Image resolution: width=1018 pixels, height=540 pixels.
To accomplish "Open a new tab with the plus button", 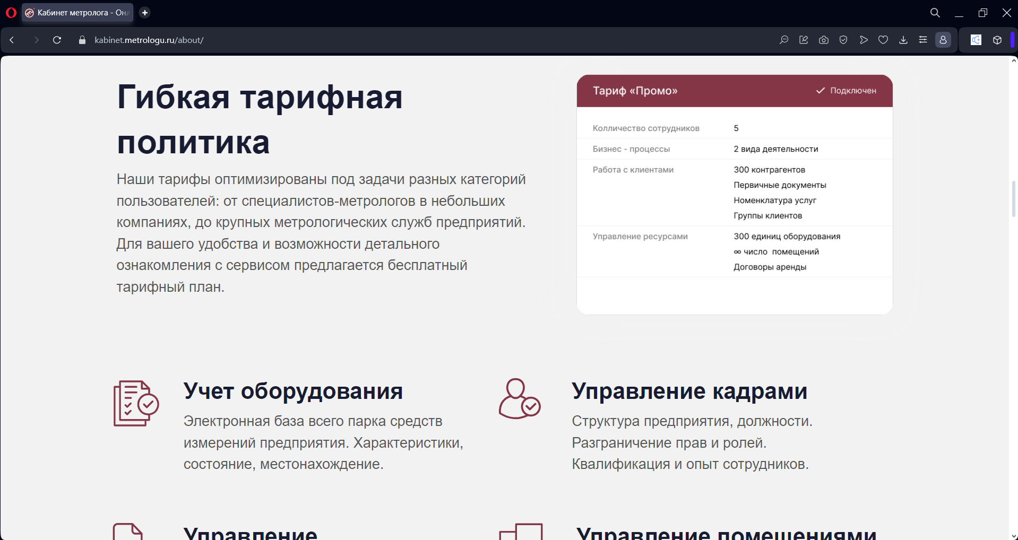I will [x=144, y=12].
